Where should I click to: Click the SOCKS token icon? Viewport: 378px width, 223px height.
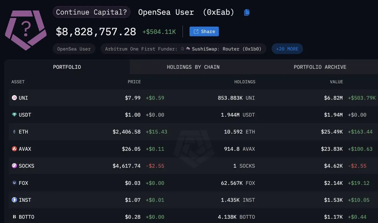point(15,166)
